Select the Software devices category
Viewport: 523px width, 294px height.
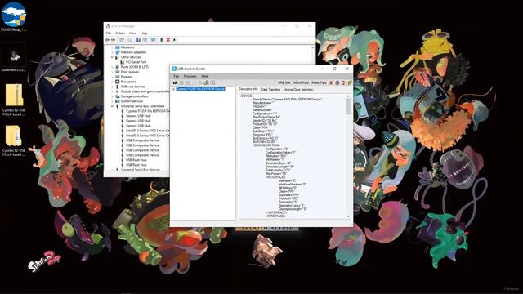point(132,87)
